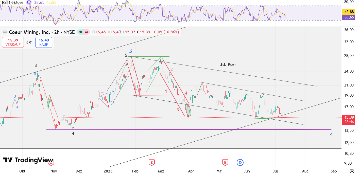
Task: Click the 80,00 label on RSI scale
Action: coord(349,2)
